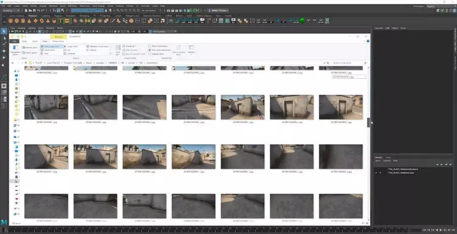
Task: Click the Maya save scene icon
Action: tap(34, 11)
